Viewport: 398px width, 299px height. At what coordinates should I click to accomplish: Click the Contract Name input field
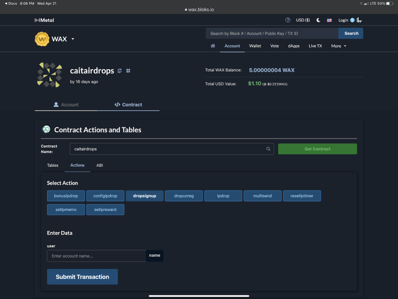click(172, 149)
